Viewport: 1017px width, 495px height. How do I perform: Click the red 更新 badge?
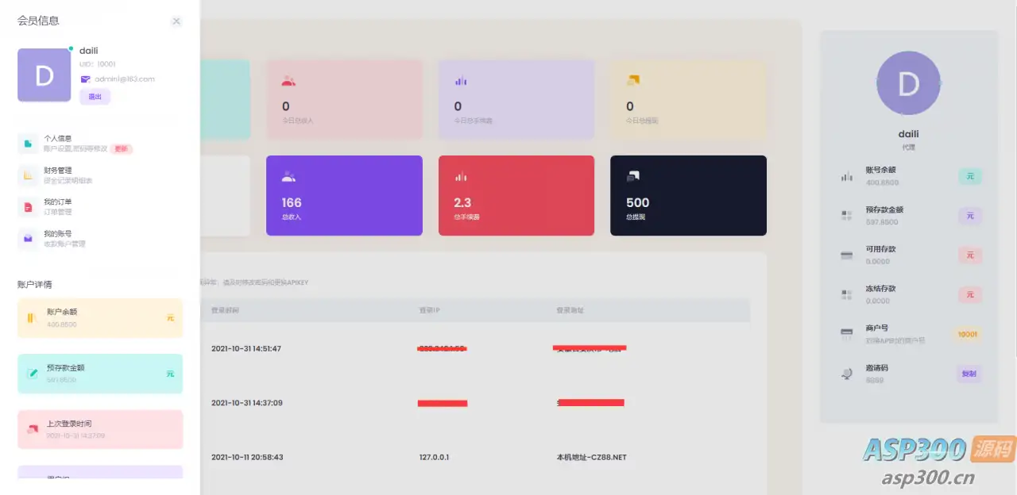point(121,149)
